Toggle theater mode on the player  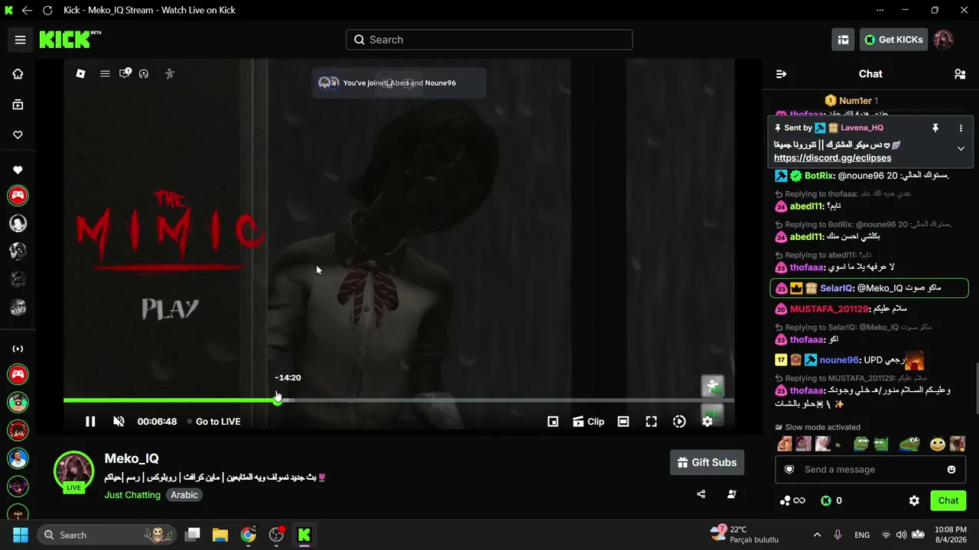[x=623, y=422]
